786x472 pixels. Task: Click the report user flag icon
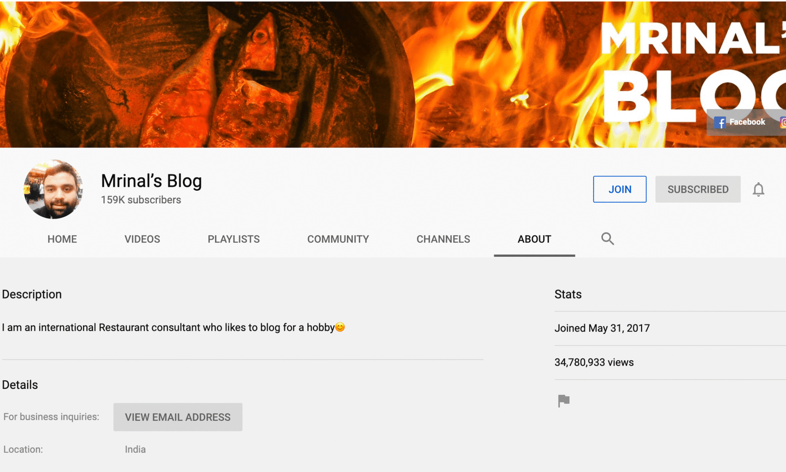point(563,401)
